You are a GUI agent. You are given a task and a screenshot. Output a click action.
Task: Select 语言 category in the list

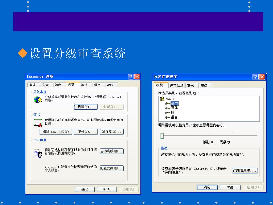tap(174, 117)
